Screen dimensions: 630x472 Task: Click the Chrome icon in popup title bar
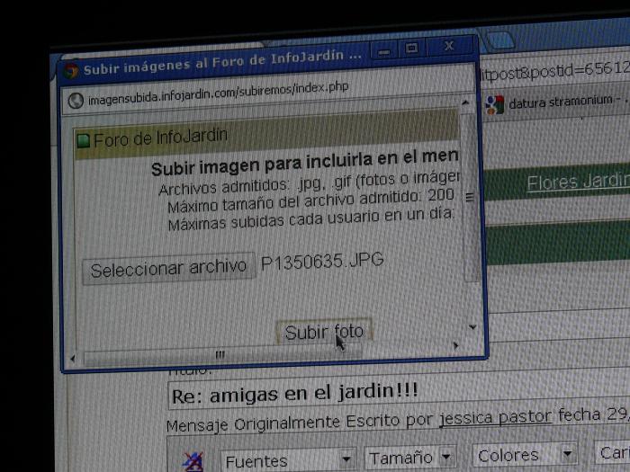(x=71, y=71)
